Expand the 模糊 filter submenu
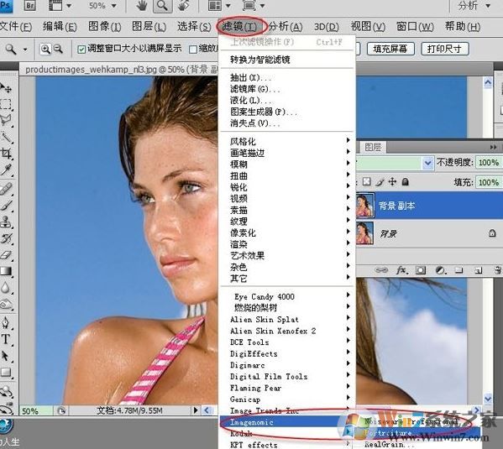 tap(288, 164)
